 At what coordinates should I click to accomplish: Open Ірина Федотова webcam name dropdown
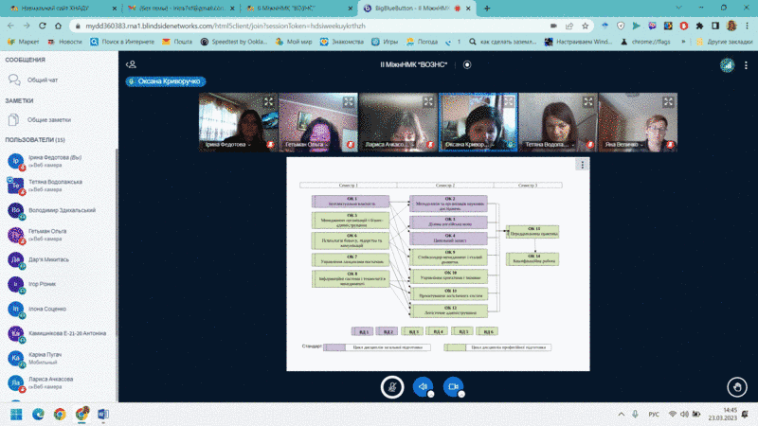point(227,145)
